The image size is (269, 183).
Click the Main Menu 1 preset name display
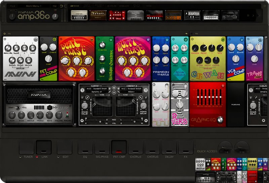coord(34,6)
